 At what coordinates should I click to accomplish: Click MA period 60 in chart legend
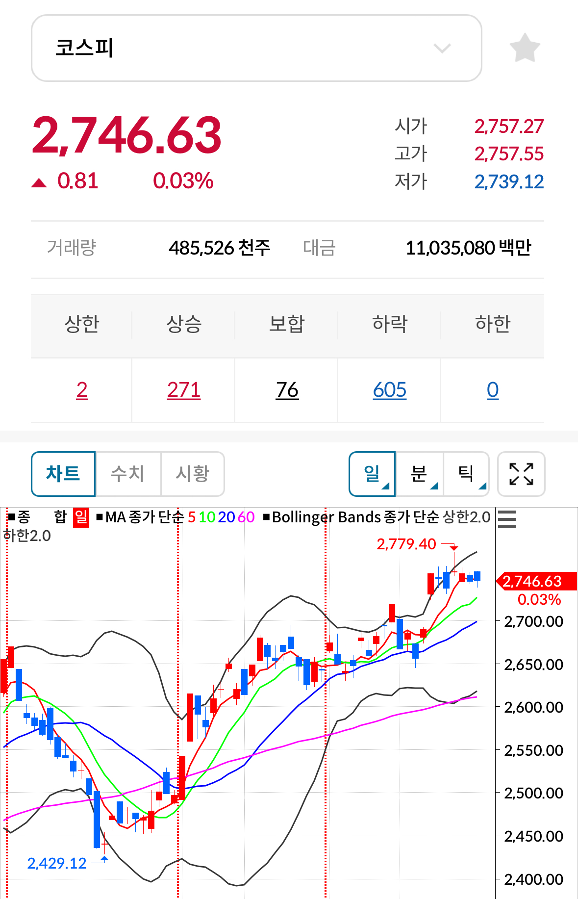[x=246, y=517]
